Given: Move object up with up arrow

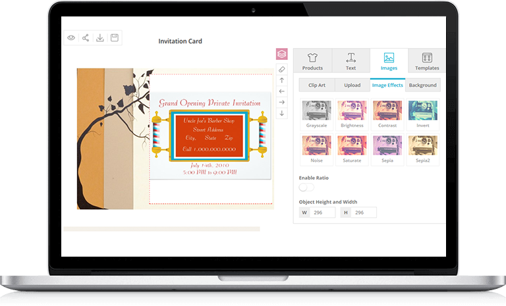Looking at the screenshot, I should click(x=282, y=80).
